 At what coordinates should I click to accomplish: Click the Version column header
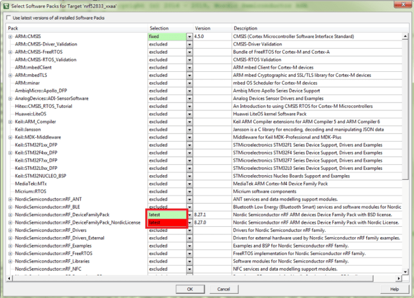click(212, 28)
